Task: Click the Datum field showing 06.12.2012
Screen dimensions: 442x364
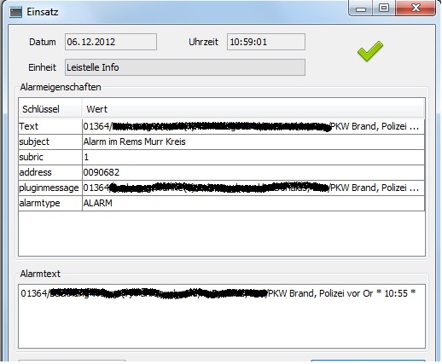Action: tap(111, 42)
